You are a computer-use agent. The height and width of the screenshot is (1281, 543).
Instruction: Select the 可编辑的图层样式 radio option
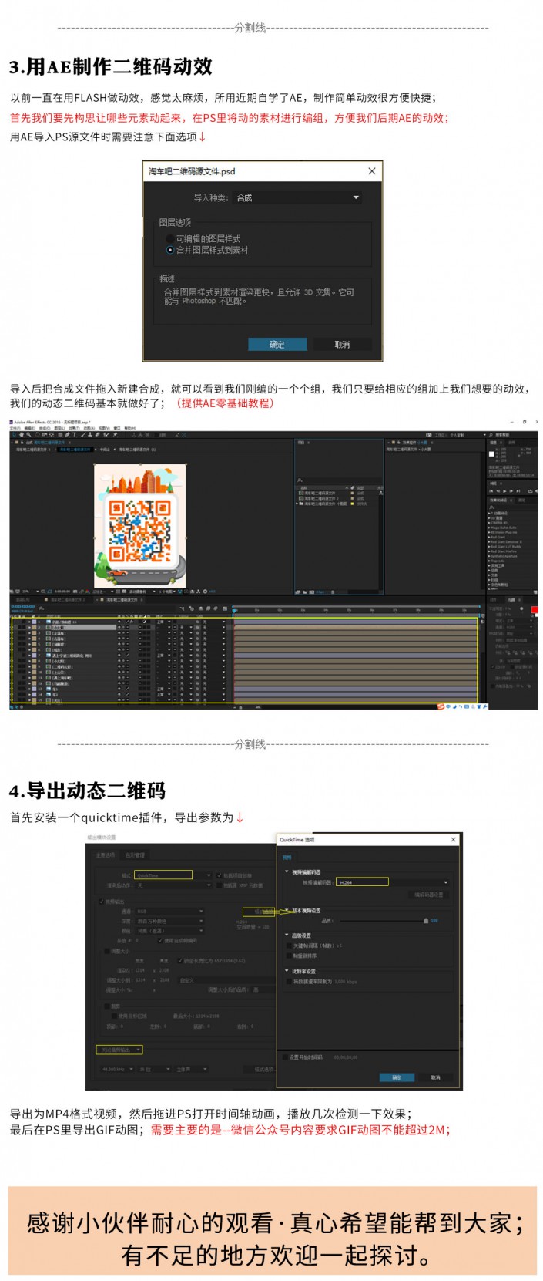170,239
